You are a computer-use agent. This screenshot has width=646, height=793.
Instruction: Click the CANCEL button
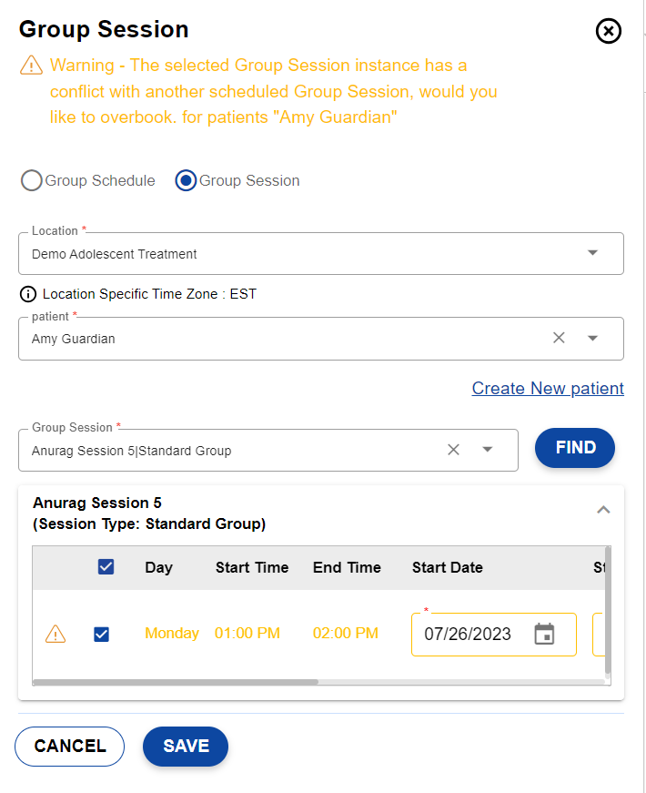click(70, 747)
